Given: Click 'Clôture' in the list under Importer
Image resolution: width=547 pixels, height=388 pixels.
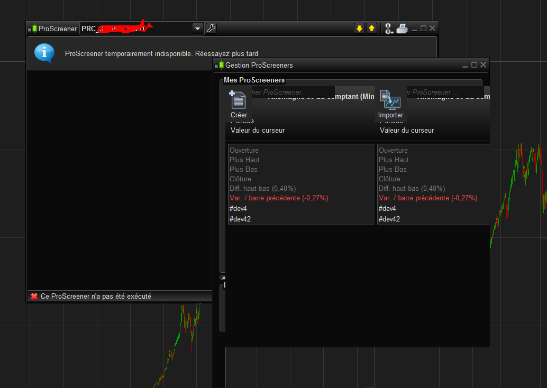Looking at the screenshot, I should [390, 179].
